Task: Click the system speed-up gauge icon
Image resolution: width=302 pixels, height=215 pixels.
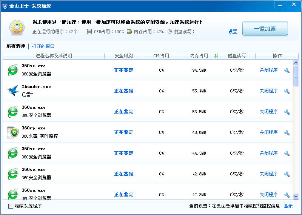Action: tap(17, 28)
